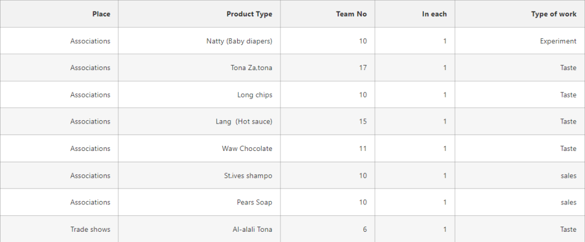Click the Pears Soap cell

pyautogui.click(x=199, y=202)
